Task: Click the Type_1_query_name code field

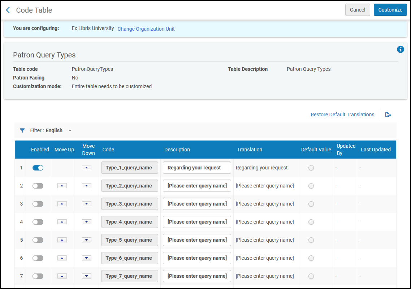Action: (130, 168)
